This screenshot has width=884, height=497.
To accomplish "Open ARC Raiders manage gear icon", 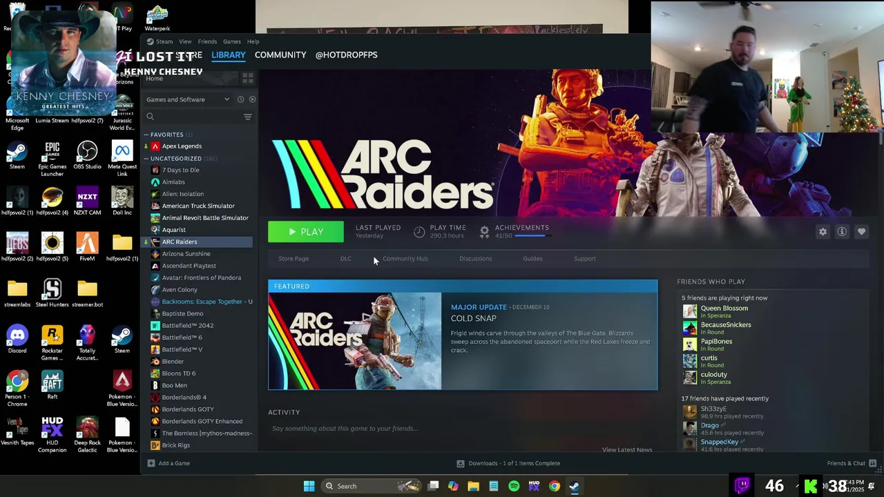I will (823, 232).
